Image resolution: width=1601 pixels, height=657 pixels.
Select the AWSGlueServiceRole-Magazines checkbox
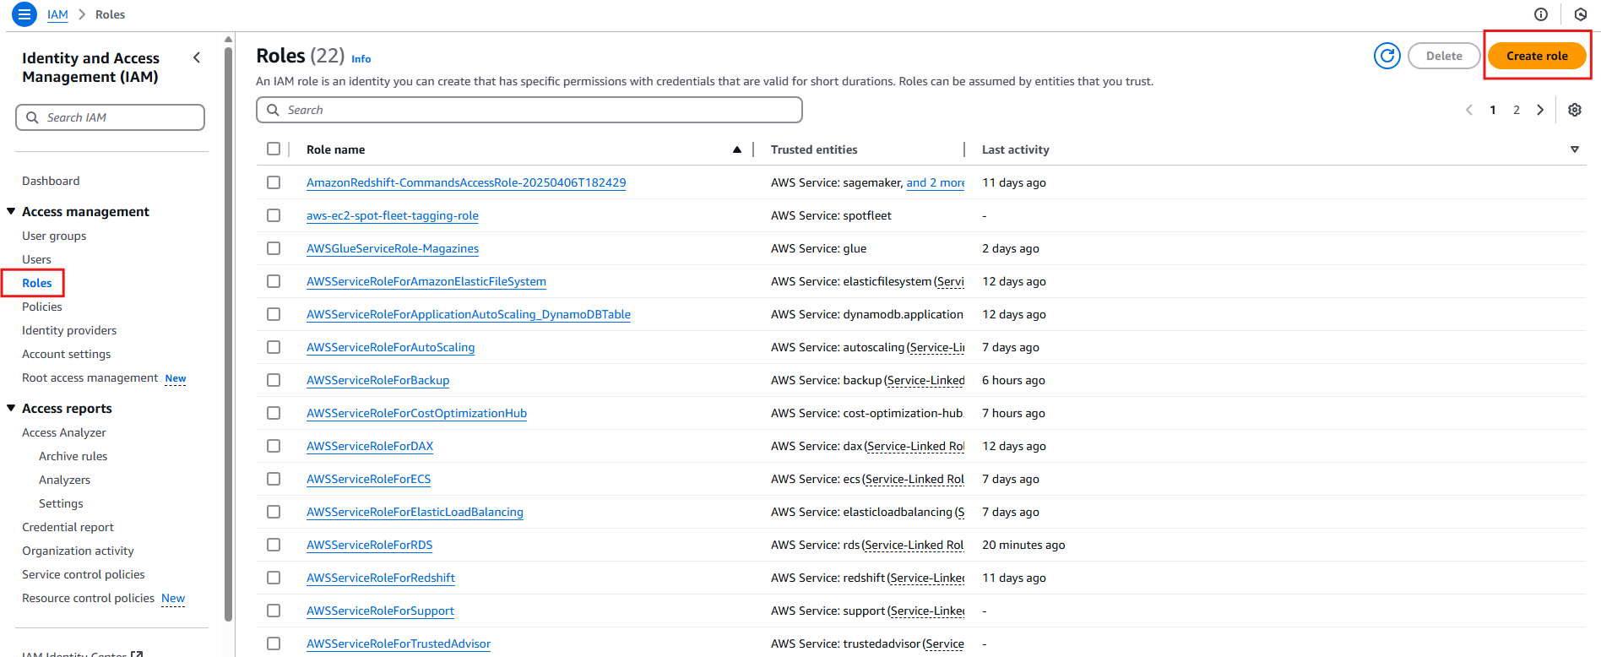coord(274,248)
